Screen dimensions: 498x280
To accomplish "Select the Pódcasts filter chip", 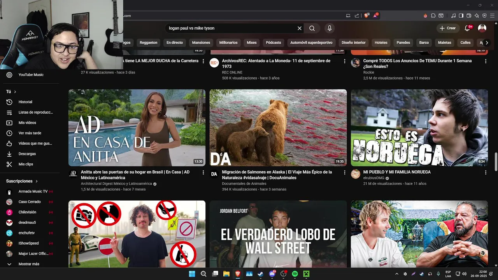I will pyautogui.click(x=273, y=43).
